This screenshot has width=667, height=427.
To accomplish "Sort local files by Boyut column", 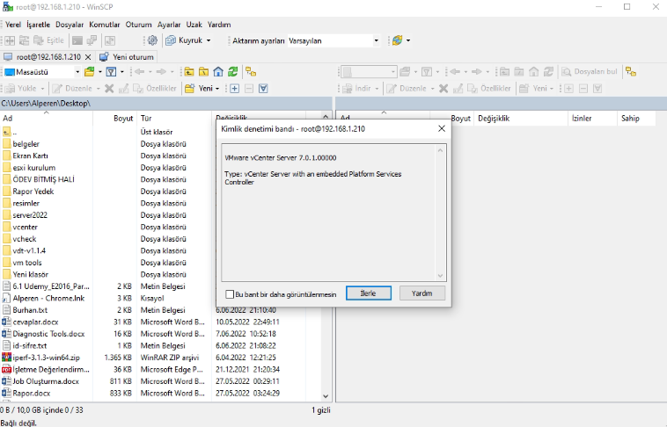I will pos(115,118).
